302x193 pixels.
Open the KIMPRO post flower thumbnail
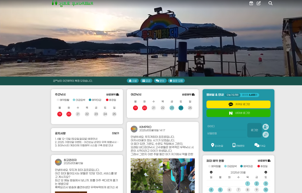pyautogui.click(x=147, y=174)
